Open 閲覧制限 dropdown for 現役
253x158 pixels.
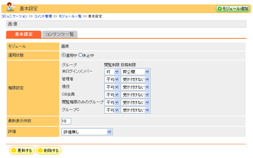click(112, 87)
